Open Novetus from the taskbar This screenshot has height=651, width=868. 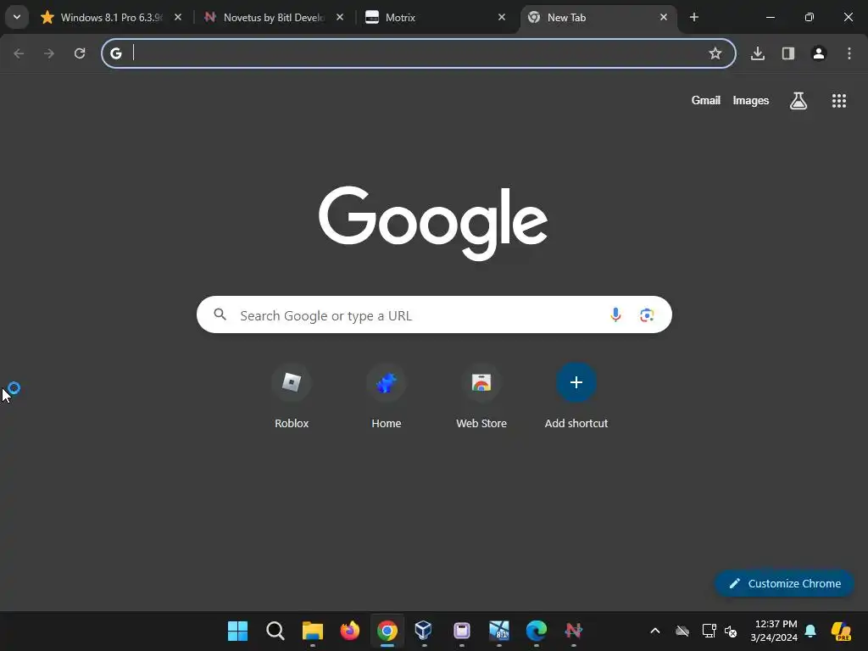pos(574,631)
